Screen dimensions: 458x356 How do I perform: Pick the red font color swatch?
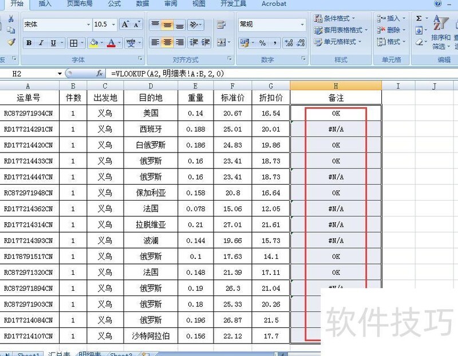(110, 46)
